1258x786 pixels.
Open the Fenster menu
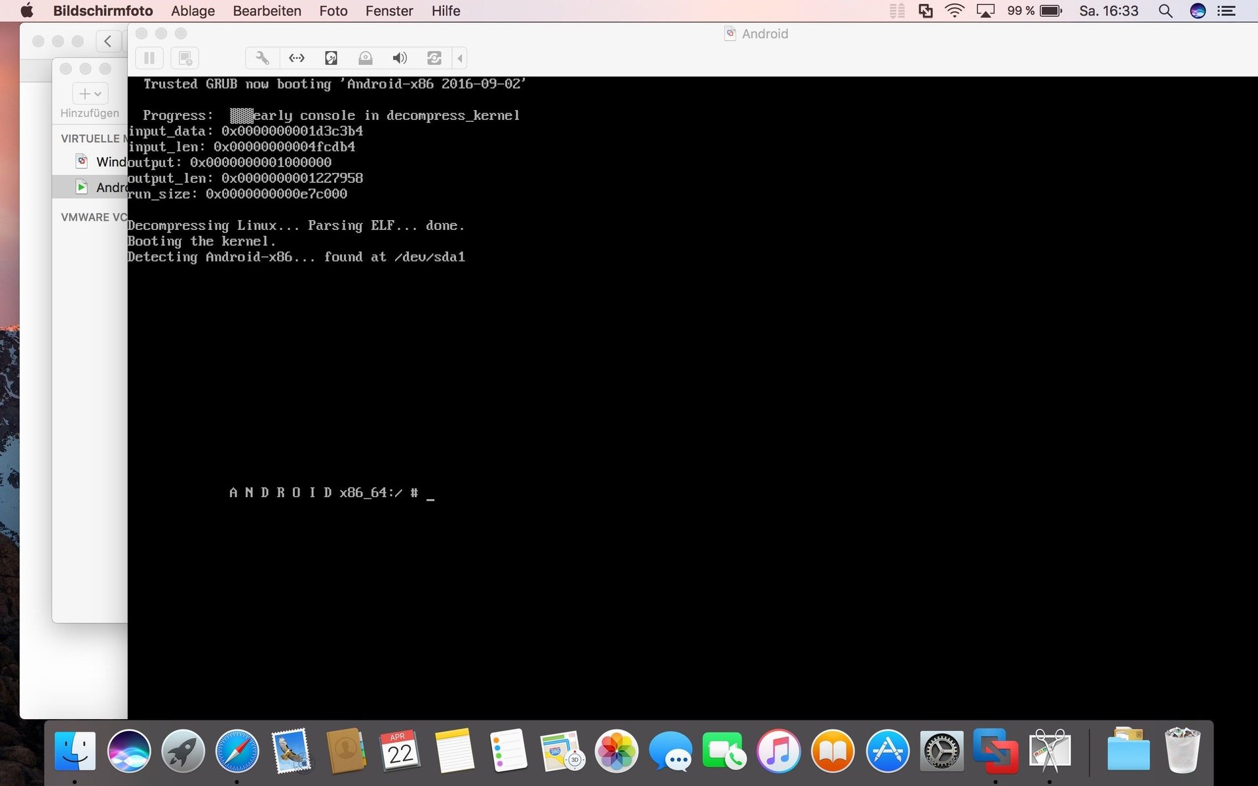coord(389,10)
